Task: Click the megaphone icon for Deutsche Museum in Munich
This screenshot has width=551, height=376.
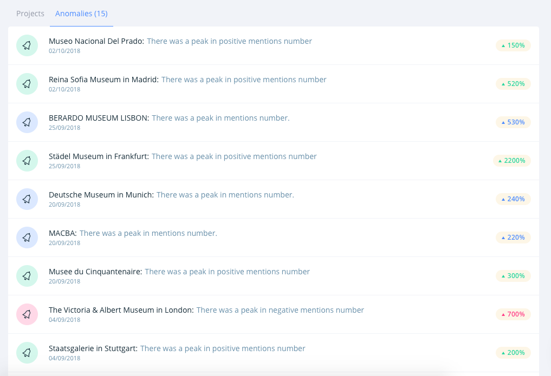Action: click(27, 199)
